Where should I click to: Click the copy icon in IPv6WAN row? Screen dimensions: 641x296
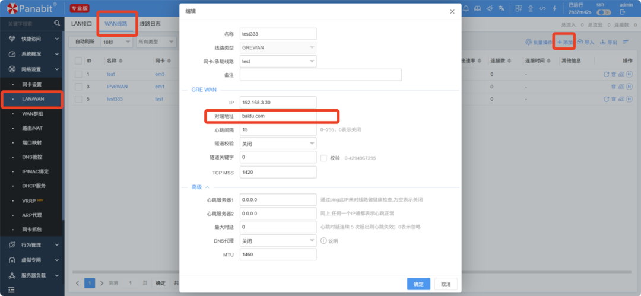pyautogui.click(x=621, y=87)
